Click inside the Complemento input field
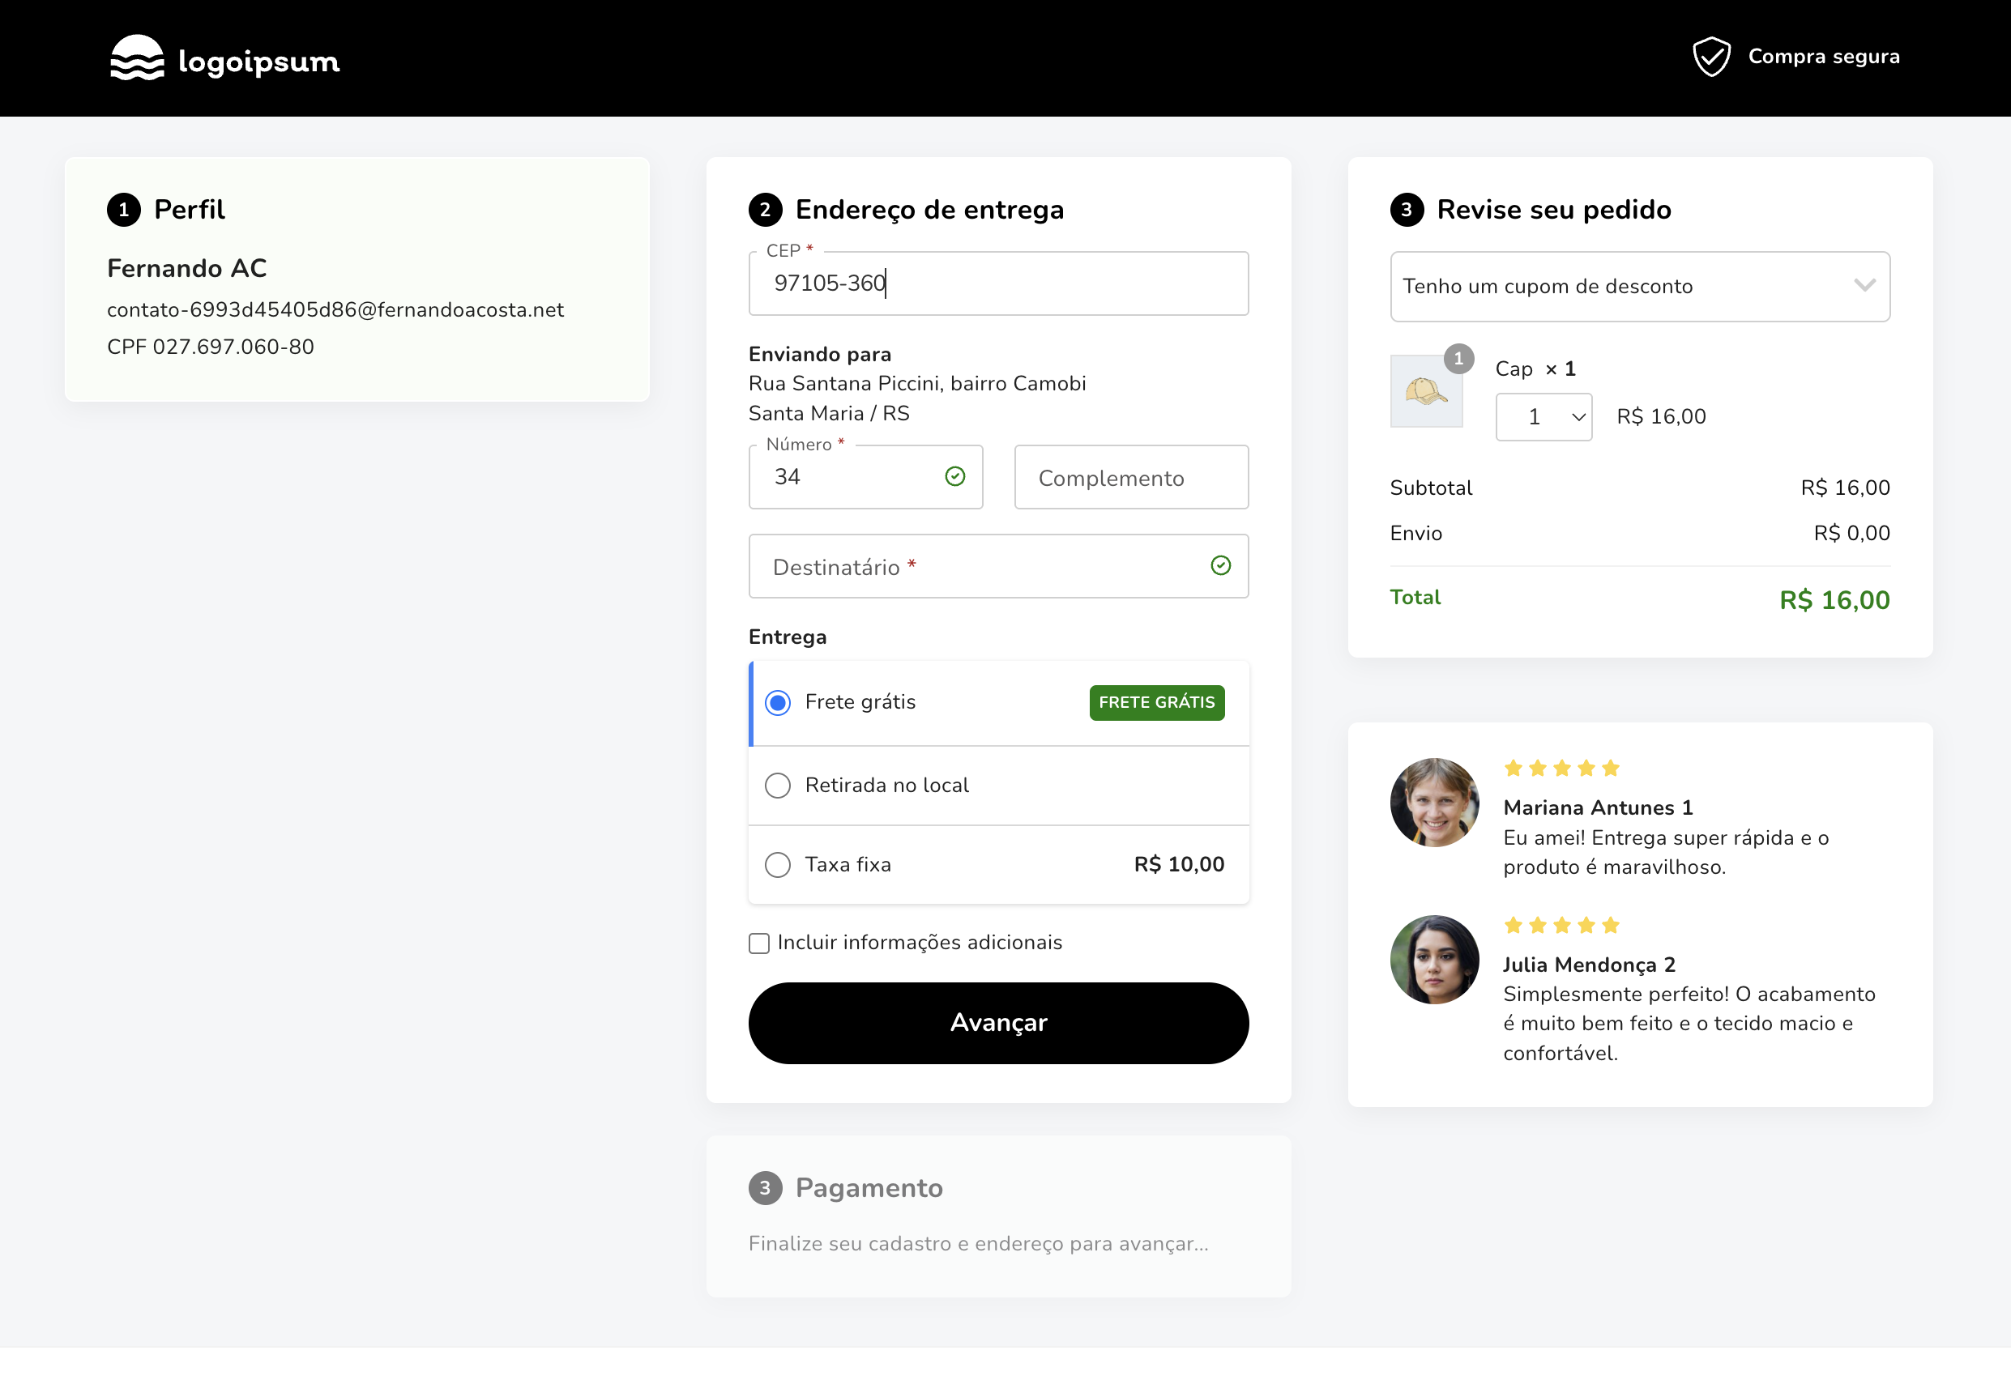The height and width of the screenshot is (1393, 2011). (1130, 477)
